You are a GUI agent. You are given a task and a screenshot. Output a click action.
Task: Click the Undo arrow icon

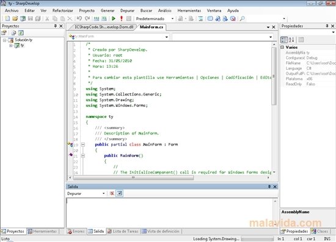click(79, 19)
